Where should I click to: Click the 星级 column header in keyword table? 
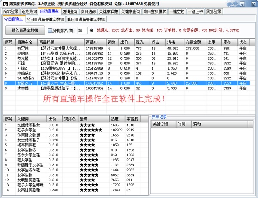click(83, 118)
